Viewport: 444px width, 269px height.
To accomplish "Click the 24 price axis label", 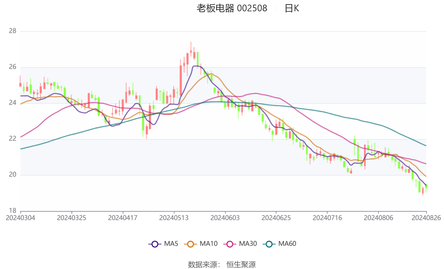I will [x=12, y=103].
